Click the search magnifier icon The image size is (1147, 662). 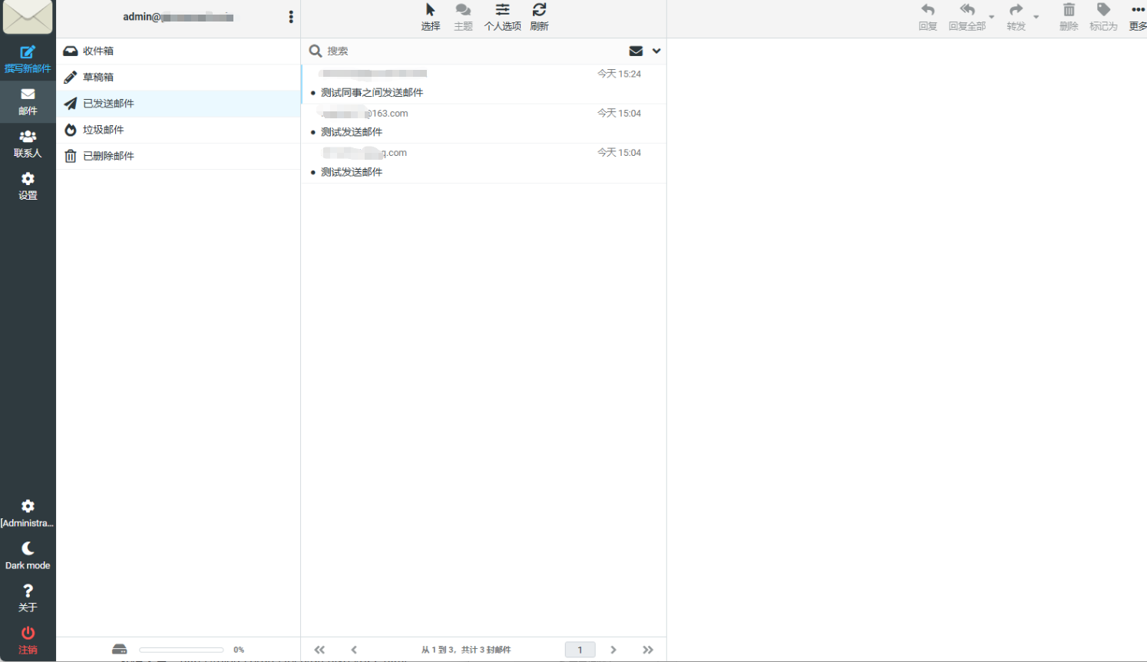tap(316, 51)
